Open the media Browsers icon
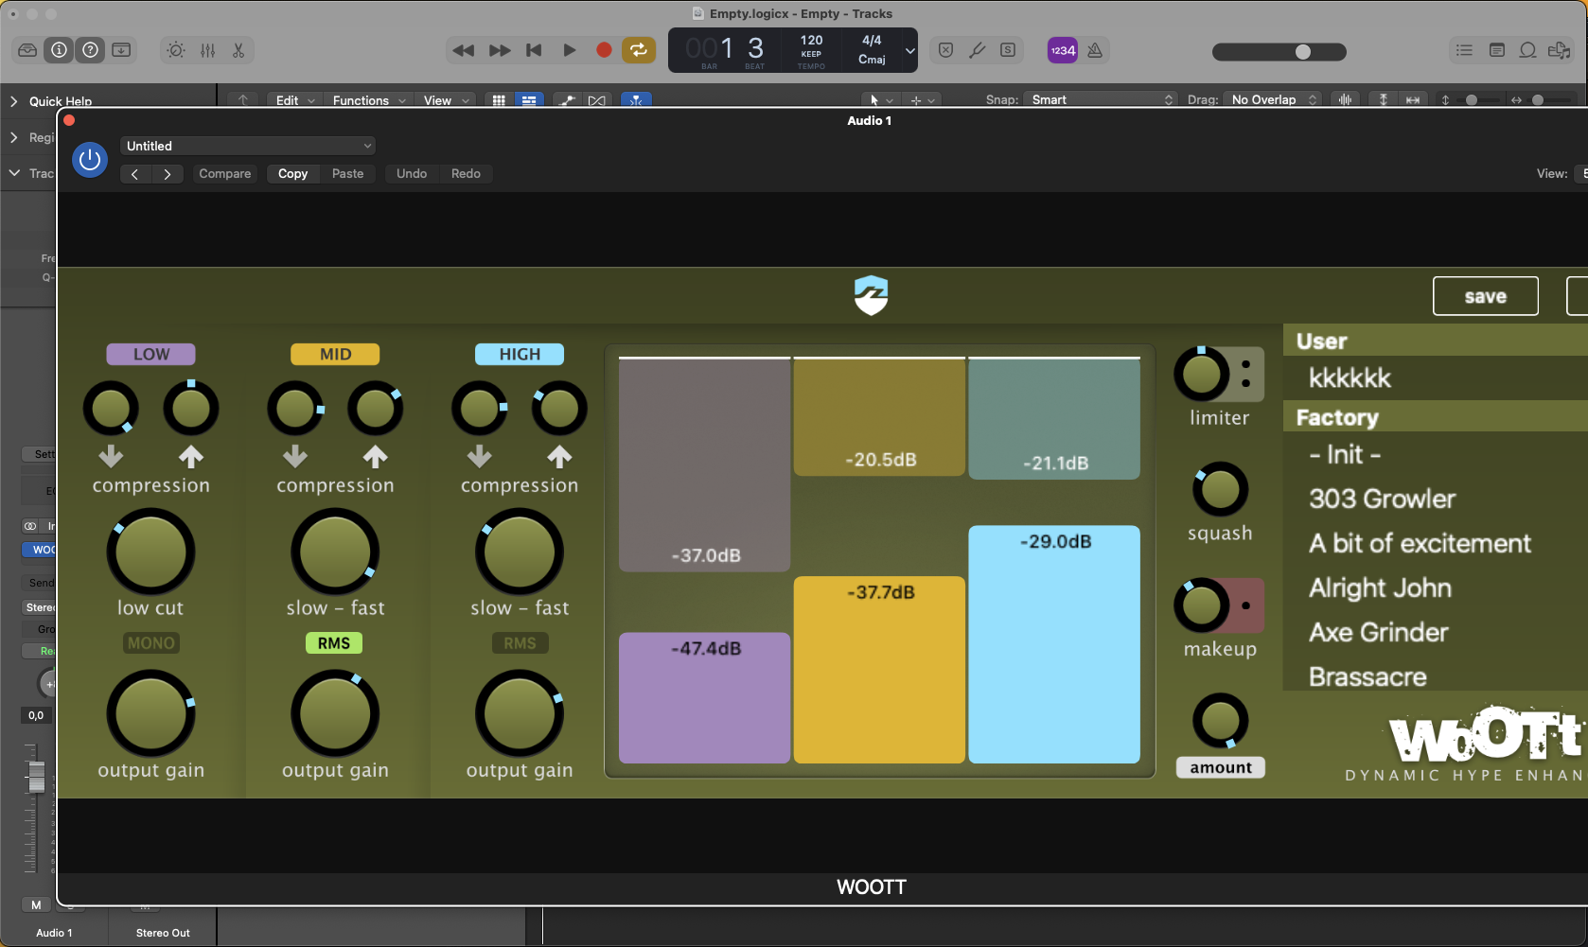1588x947 pixels. click(1559, 50)
